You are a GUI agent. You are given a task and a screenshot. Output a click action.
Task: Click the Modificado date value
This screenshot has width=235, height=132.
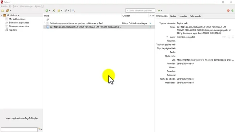(x=185, y=82)
